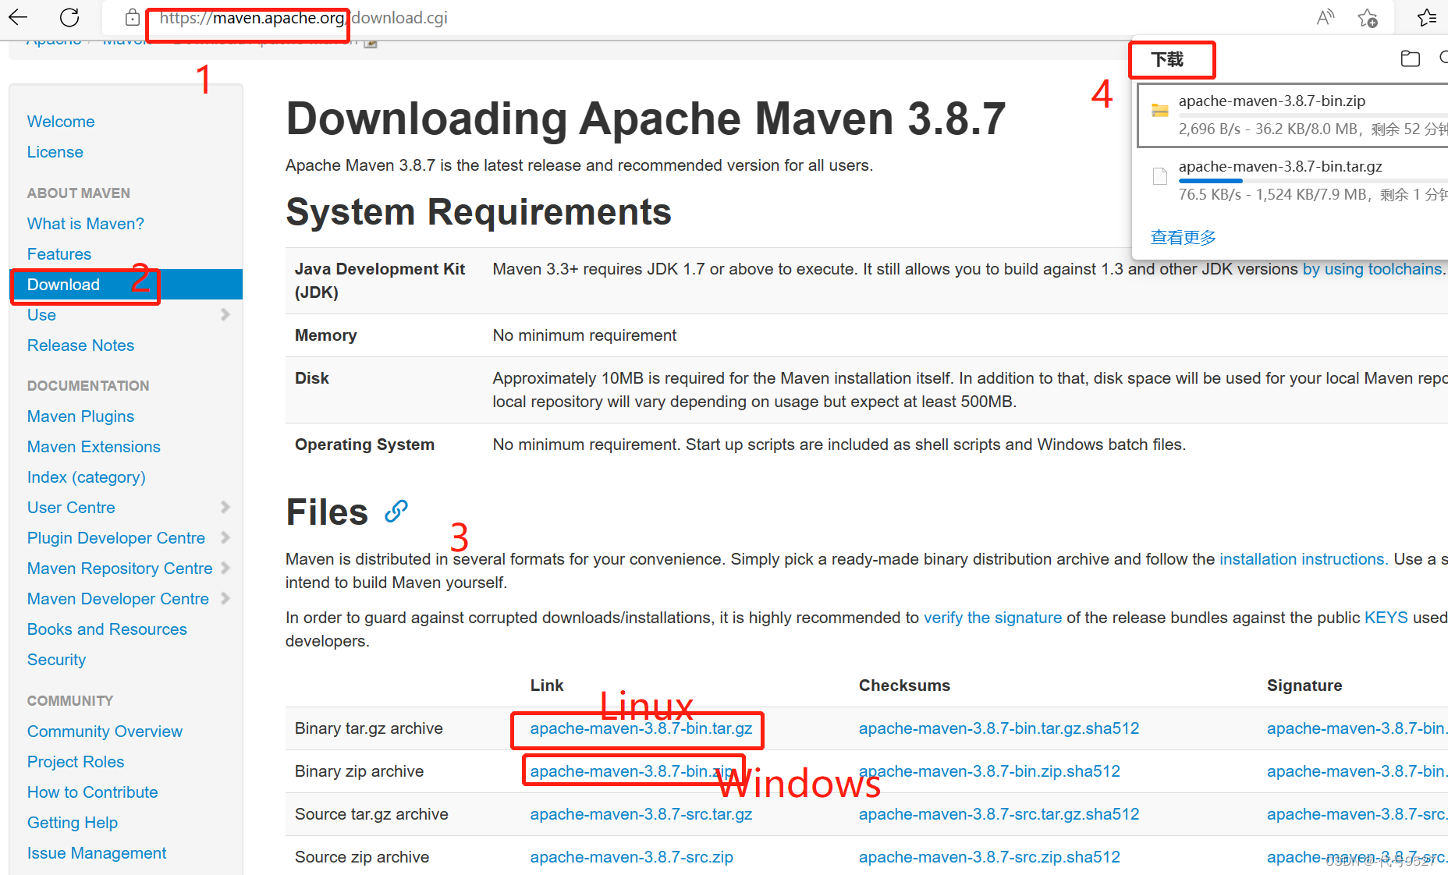Add this page to favorites star icon
Screen dimensions: 1448x875
1368,17
